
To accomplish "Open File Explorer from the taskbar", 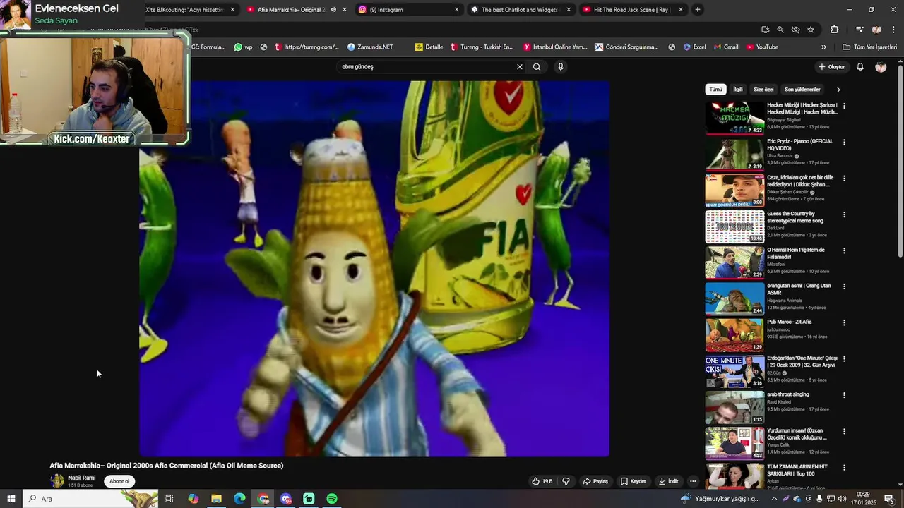I will tap(216, 499).
